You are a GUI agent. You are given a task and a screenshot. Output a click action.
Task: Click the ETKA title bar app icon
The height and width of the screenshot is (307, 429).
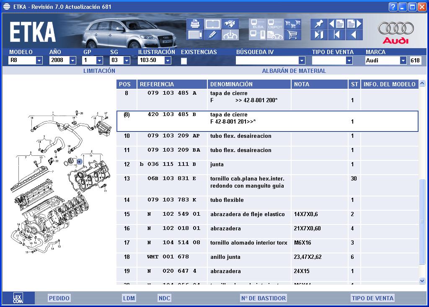tap(7, 7)
